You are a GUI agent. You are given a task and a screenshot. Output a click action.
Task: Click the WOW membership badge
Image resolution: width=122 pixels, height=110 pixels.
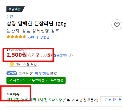[12, 73]
